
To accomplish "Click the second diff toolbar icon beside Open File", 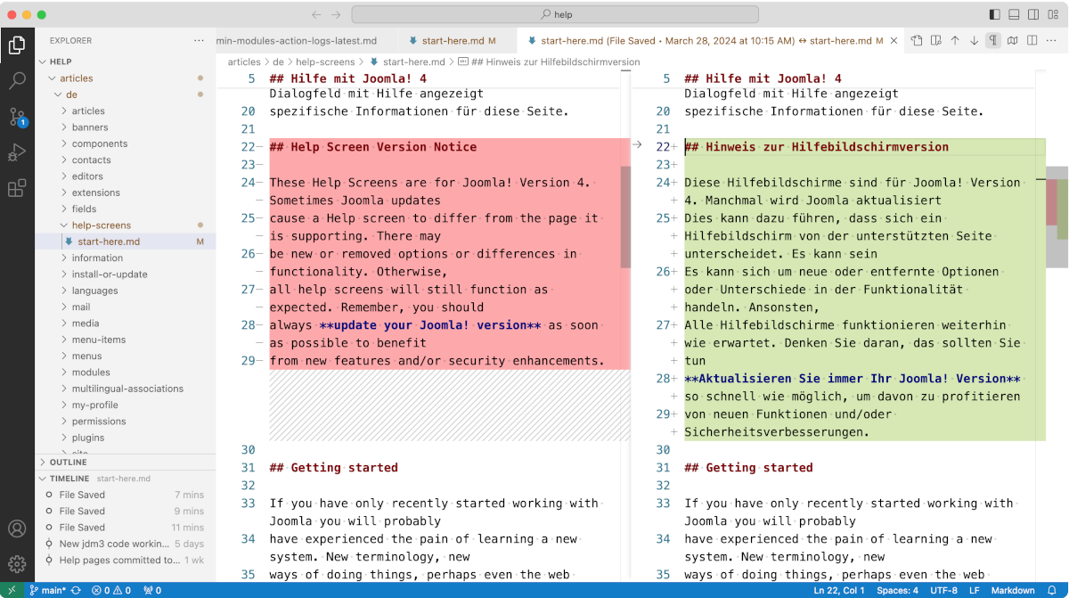I will (x=936, y=40).
